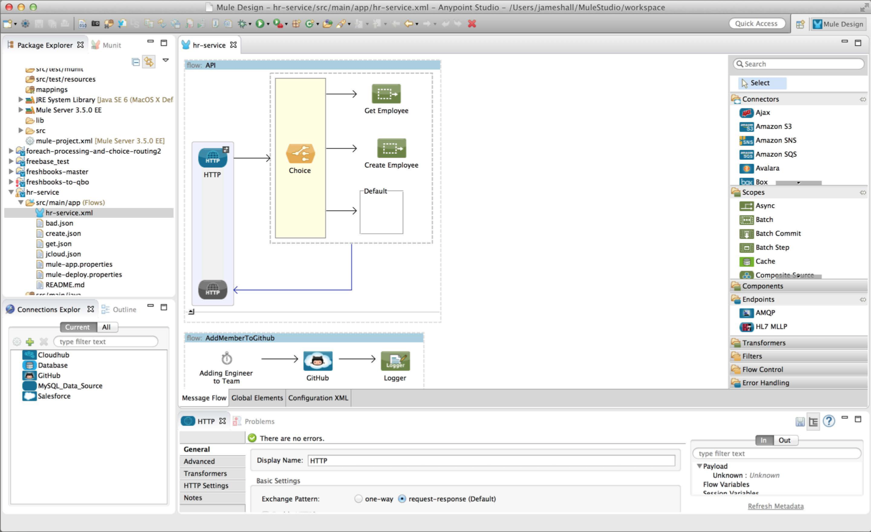Pick the Amazon S3 connector
The image size is (871, 532).
(x=765, y=126)
